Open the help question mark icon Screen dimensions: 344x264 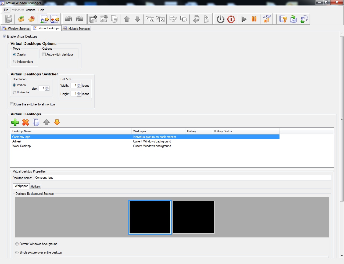click(283, 19)
